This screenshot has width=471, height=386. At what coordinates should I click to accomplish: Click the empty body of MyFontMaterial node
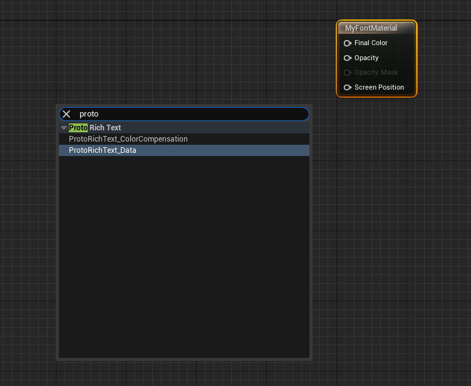[401, 65]
